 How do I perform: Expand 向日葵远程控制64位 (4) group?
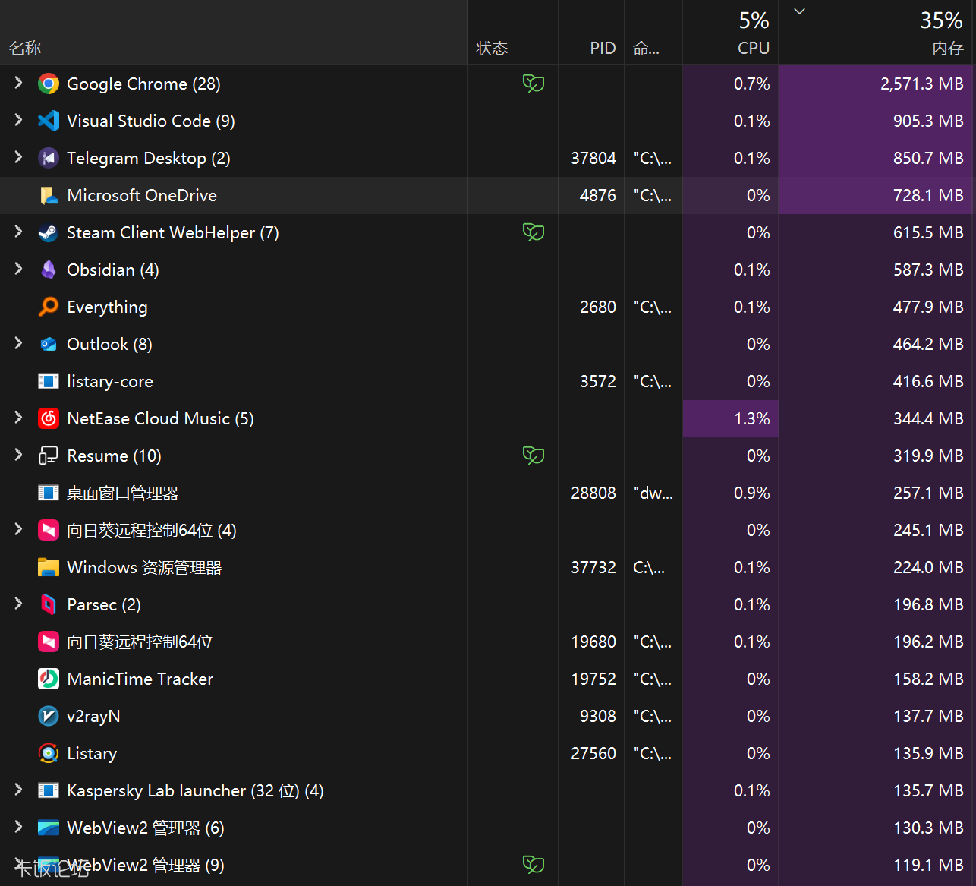point(18,529)
